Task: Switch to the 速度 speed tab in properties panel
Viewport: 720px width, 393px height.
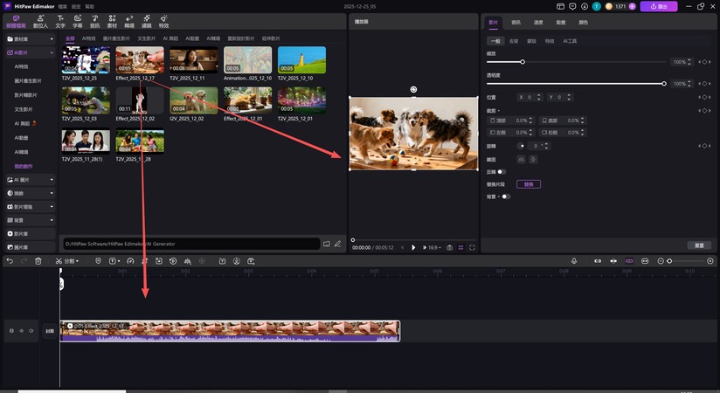Action: (538, 22)
